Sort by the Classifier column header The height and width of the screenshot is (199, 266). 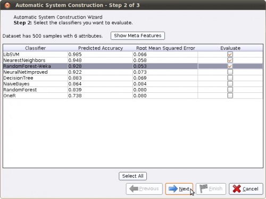(x=36, y=48)
